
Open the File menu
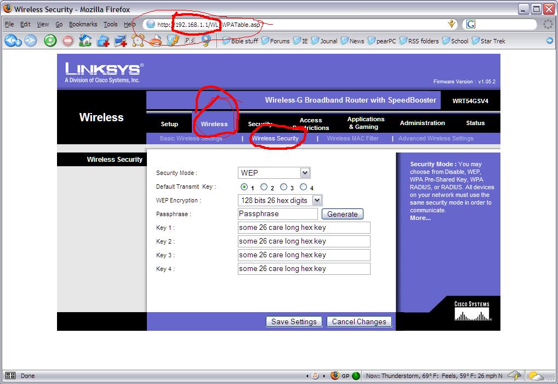point(9,24)
